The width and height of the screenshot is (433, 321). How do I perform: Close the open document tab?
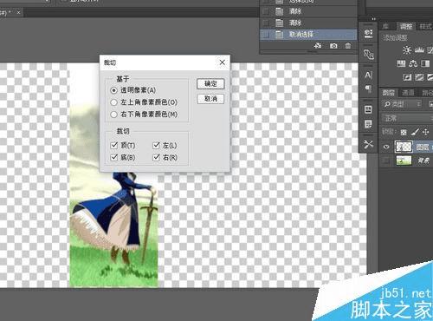pos(19,12)
